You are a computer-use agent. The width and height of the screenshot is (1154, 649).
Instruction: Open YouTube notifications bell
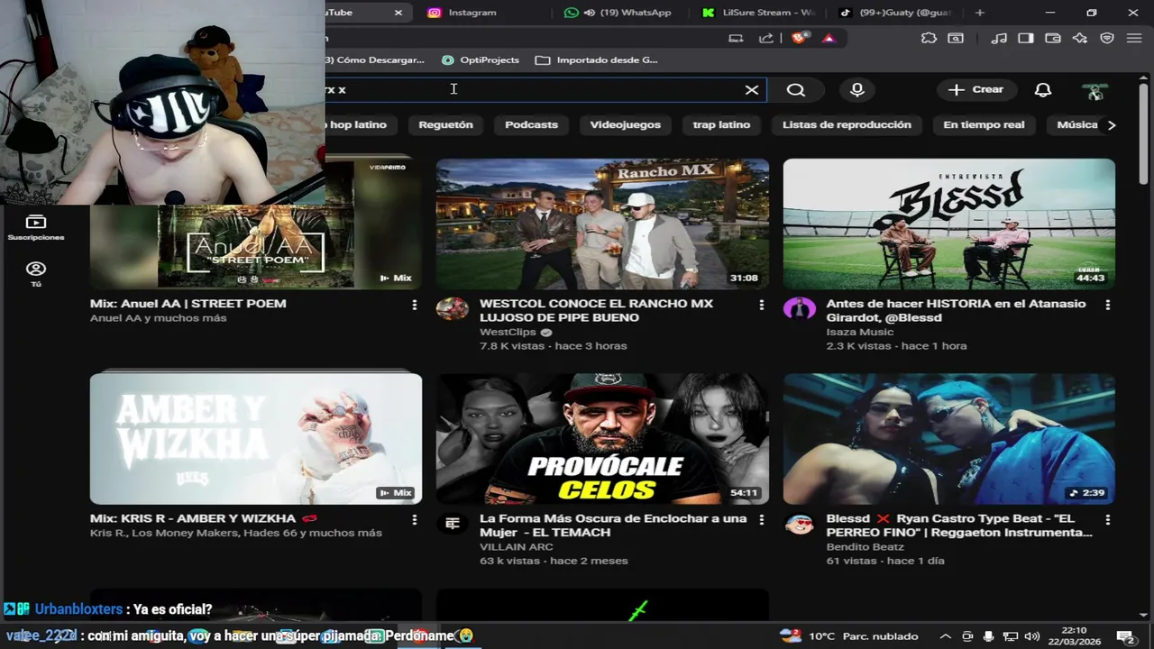tap(1043, 90)
